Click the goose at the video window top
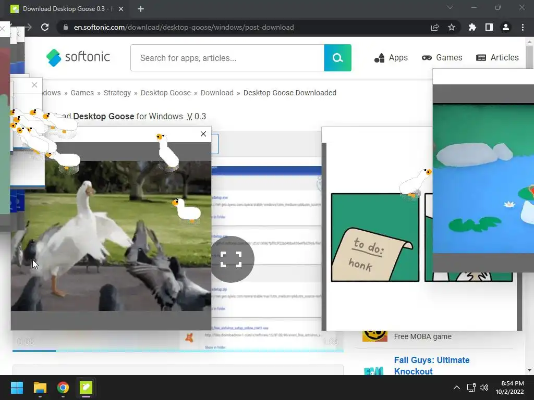Image resolution: width=534 pixels, height=400 pixels. click(167, 151)
